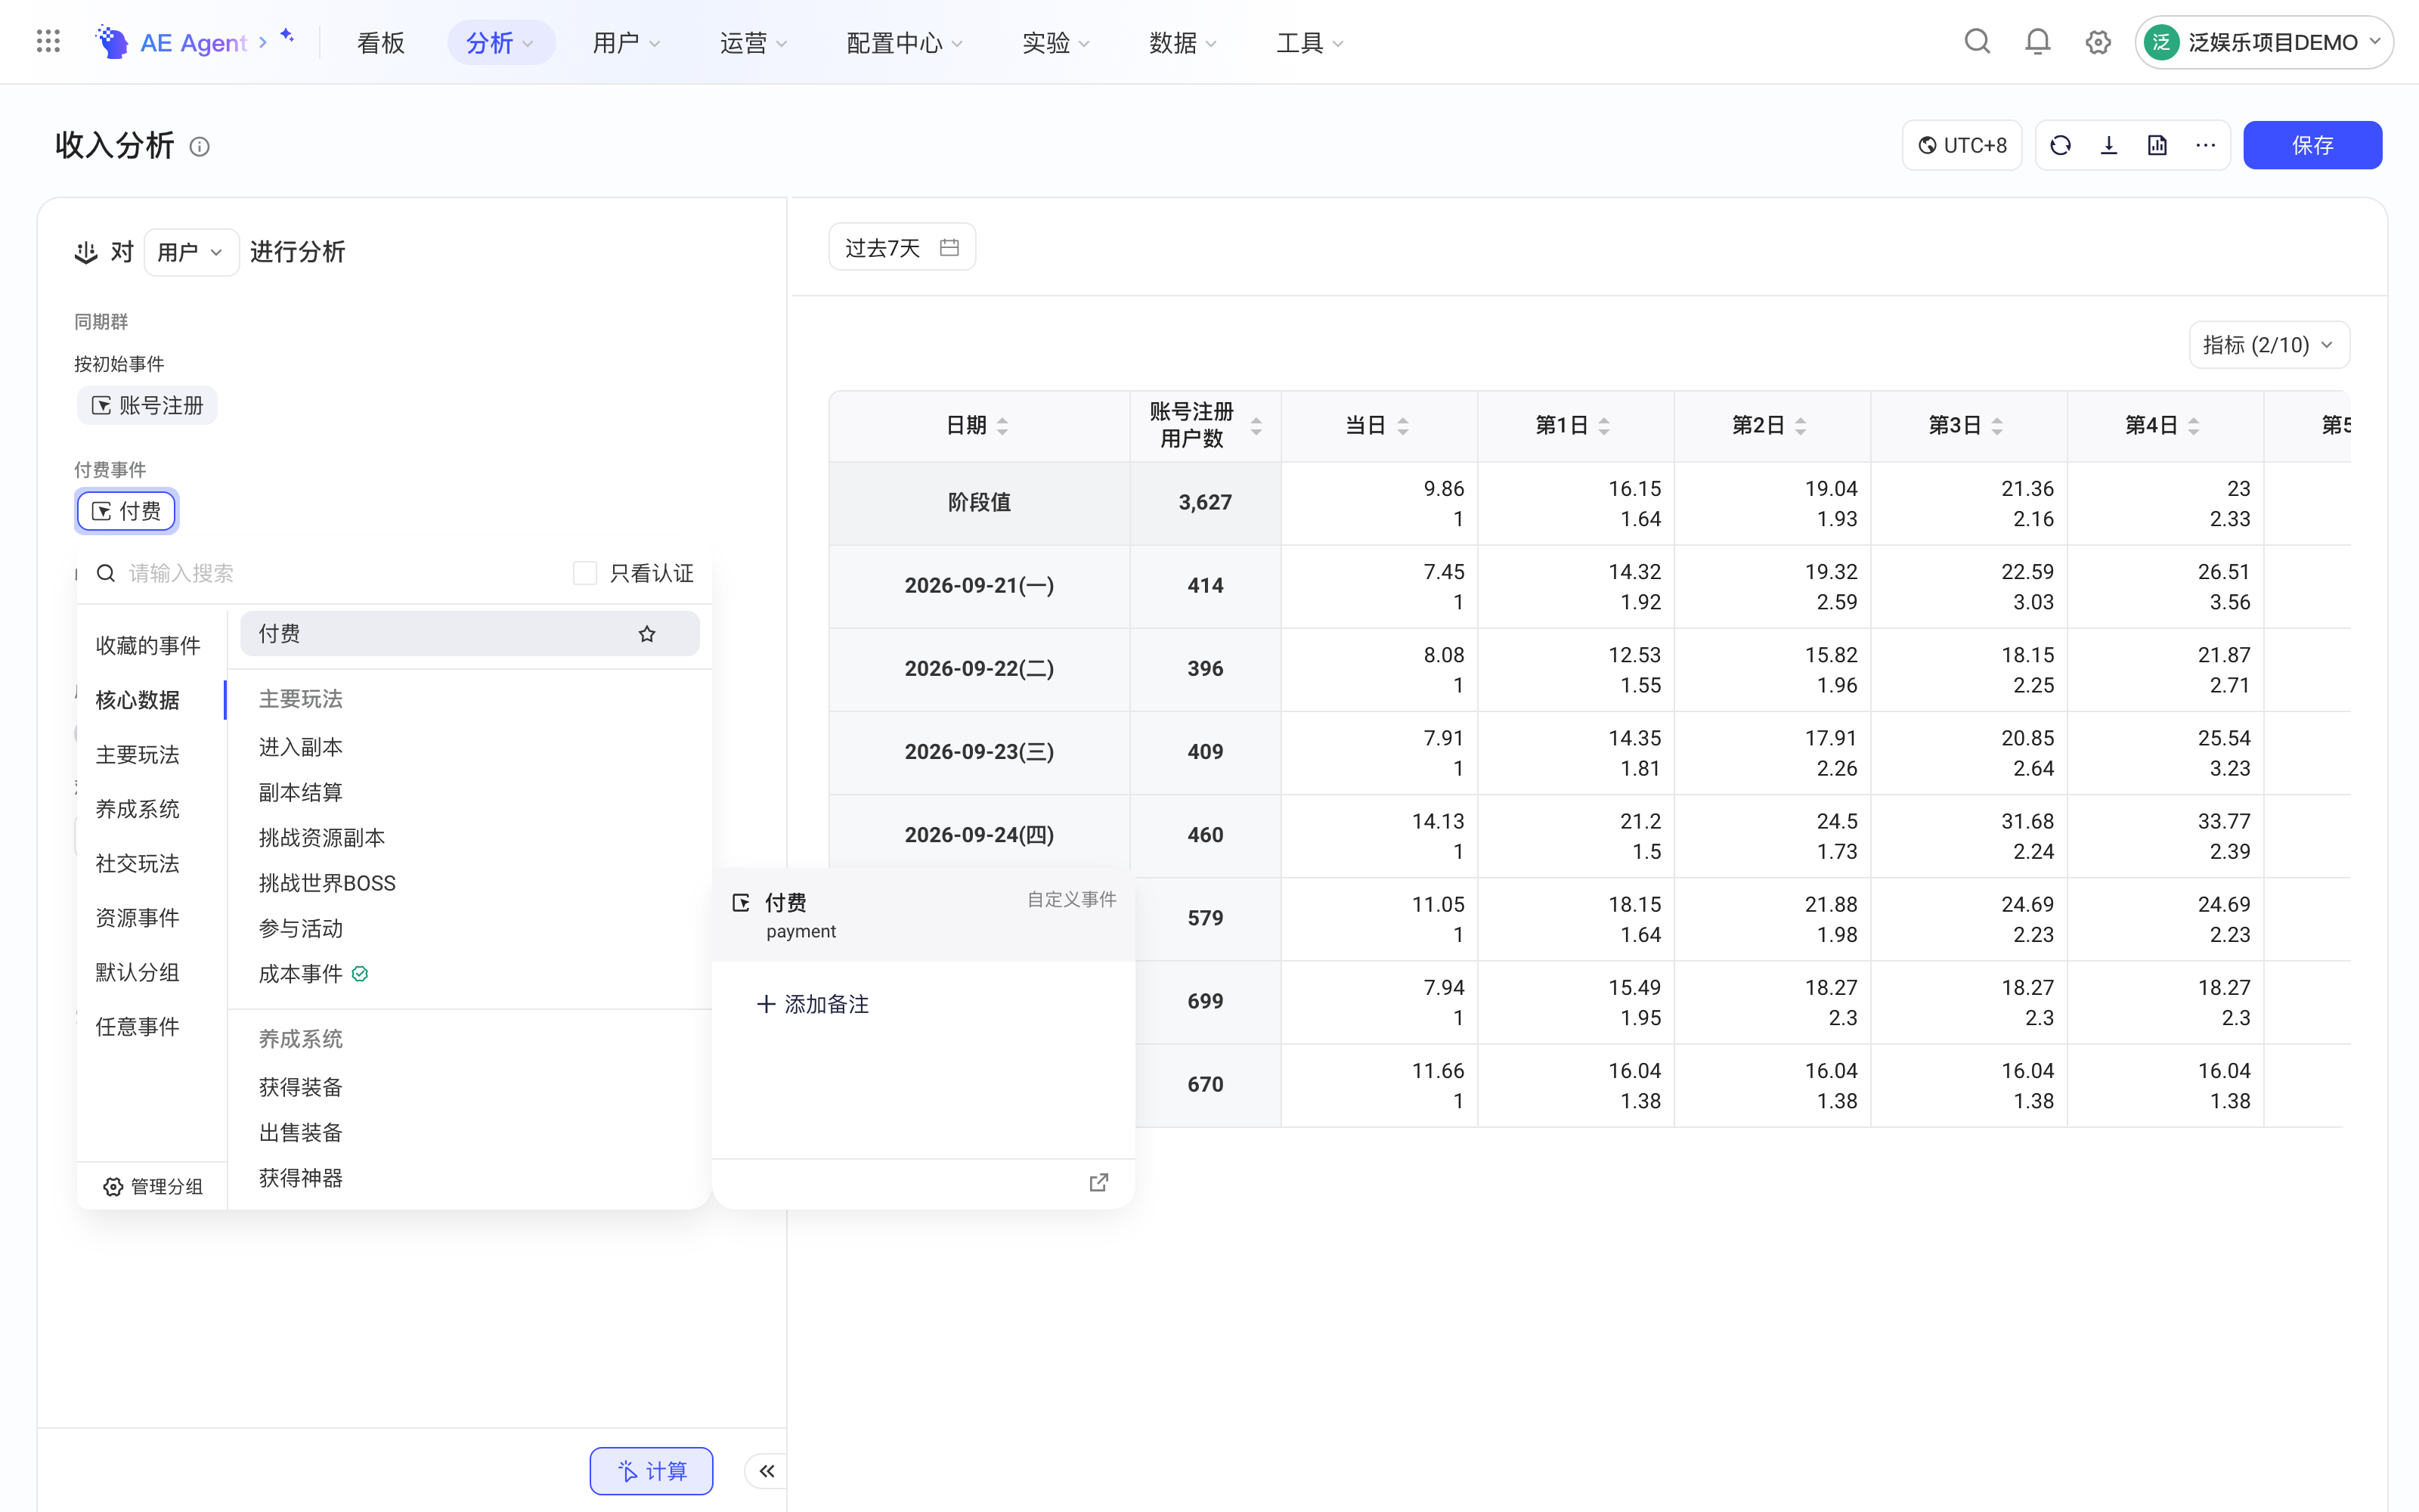Open the more options ellipsis menu

[x=2206, y=146]
